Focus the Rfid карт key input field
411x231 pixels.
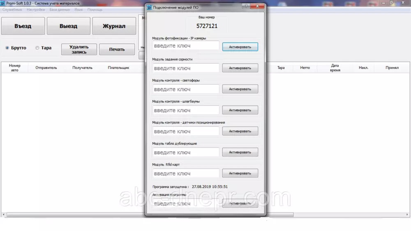[x=186, y=173]
